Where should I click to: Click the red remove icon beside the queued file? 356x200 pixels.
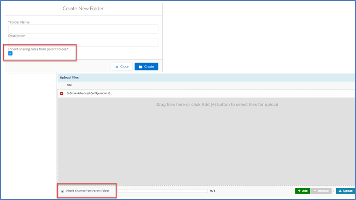click(62, 93)
